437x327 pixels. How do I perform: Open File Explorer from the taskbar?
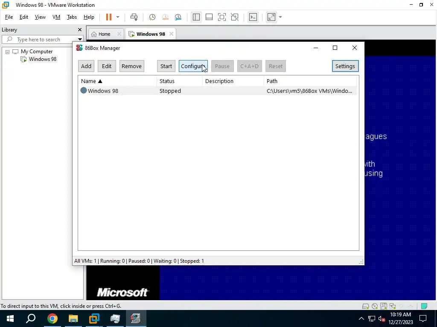73,318
